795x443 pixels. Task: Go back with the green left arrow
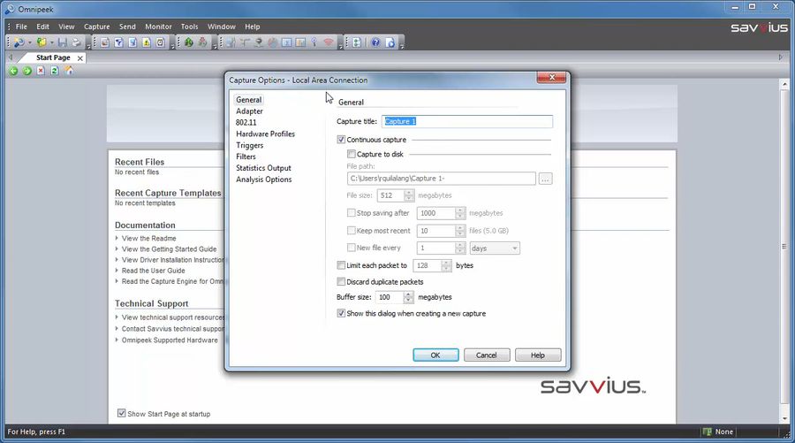point(13,71)
